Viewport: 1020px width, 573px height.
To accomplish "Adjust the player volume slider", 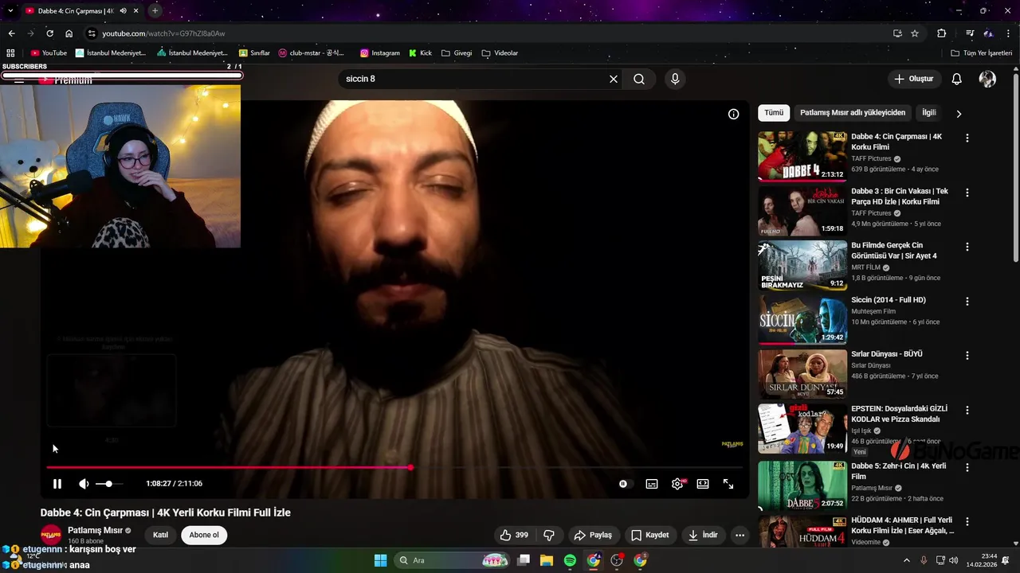I will [109, 484].
